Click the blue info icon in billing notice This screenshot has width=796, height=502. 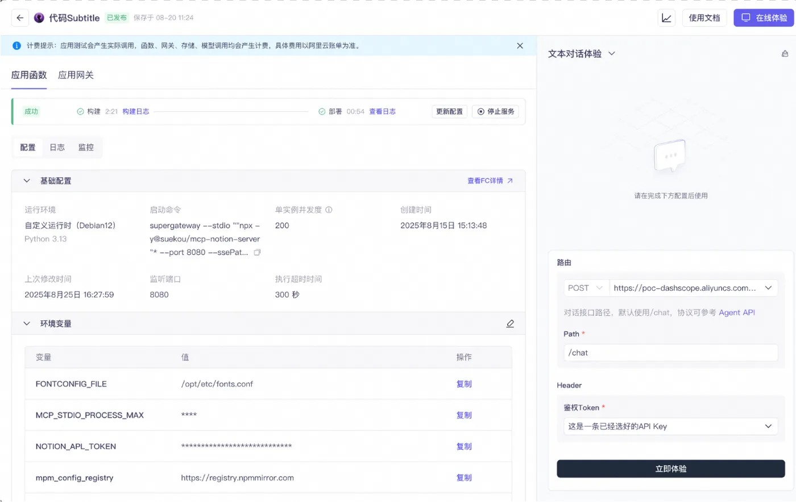pyautogui.click(x=17, y=46)
